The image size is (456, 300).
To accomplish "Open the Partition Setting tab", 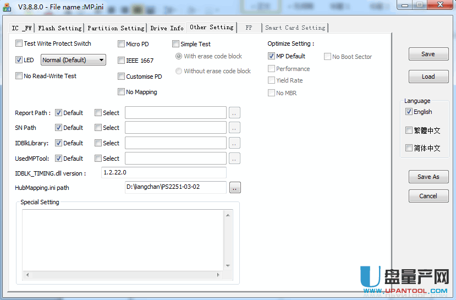I will pyautogui.click(x=116, y=28).
